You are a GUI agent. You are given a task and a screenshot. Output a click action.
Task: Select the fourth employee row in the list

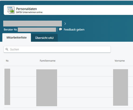(68, 102)
